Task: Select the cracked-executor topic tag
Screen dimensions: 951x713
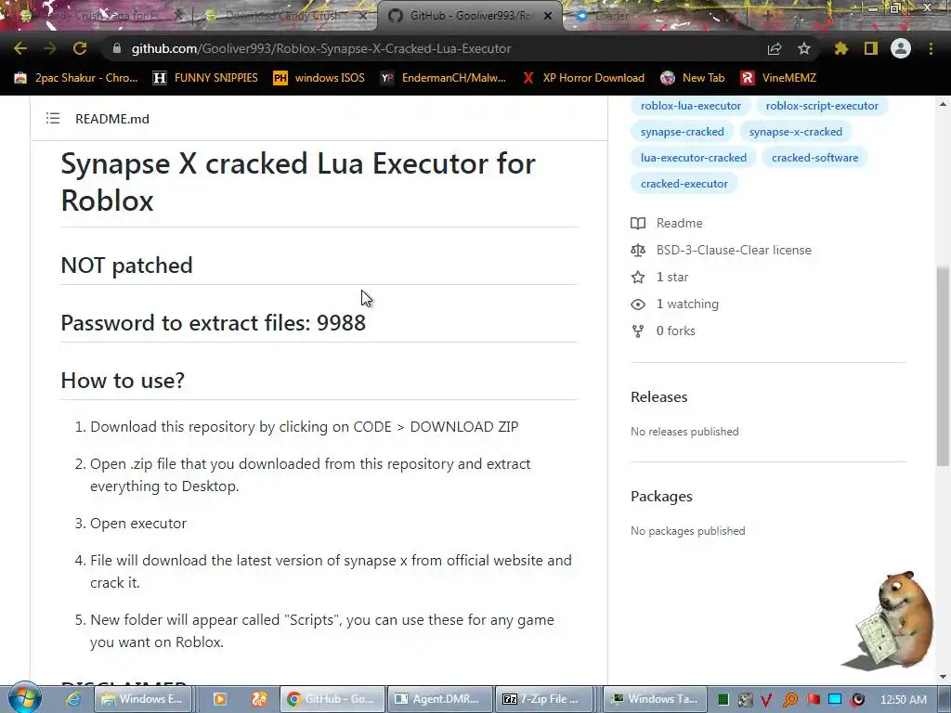Action: point(684,184)
